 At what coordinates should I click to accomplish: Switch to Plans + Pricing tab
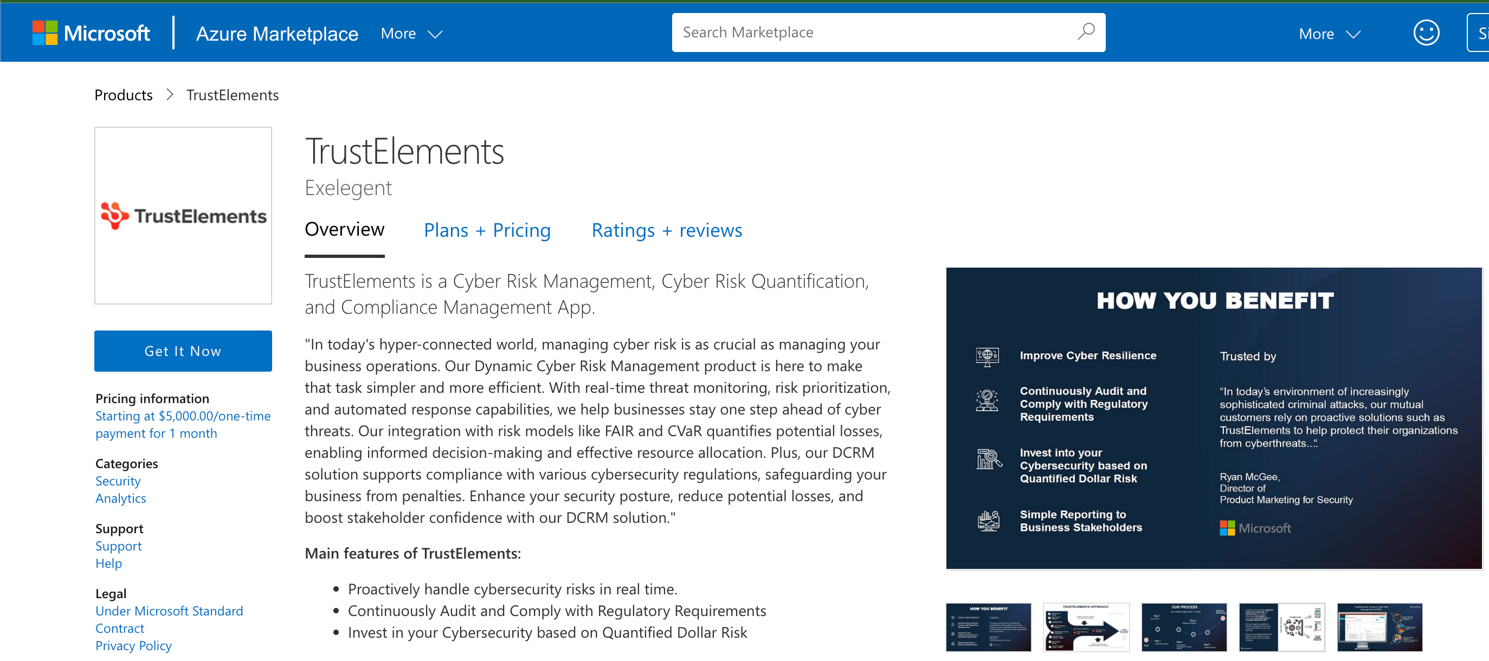coord(487,230)
